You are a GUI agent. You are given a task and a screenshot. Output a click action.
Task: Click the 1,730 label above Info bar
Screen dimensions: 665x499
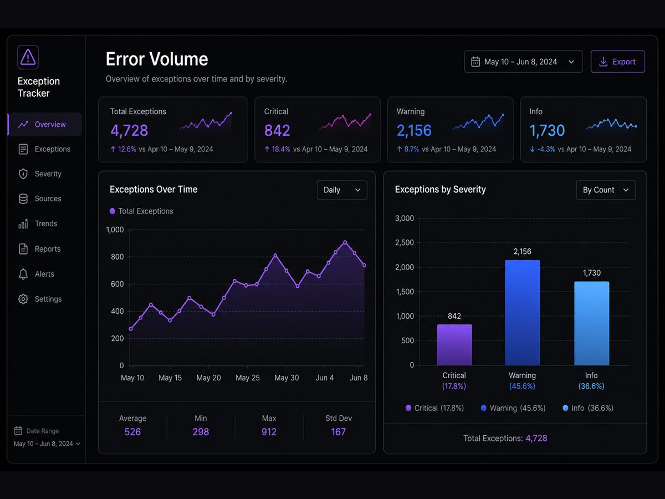pyautogui.click(x=591, y=273)
